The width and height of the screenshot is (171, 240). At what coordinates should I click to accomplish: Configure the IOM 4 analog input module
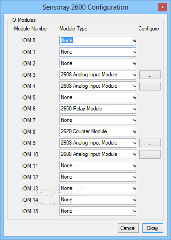pyautogui.click(x=150, y=86)
